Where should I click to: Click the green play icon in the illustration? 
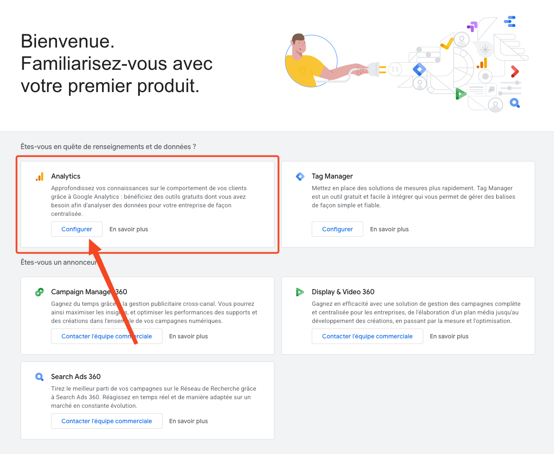click(x=460, y=93)
